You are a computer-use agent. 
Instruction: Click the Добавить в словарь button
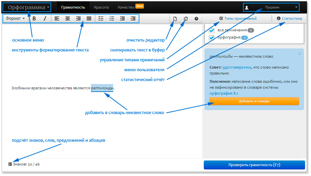coord(254,101)
